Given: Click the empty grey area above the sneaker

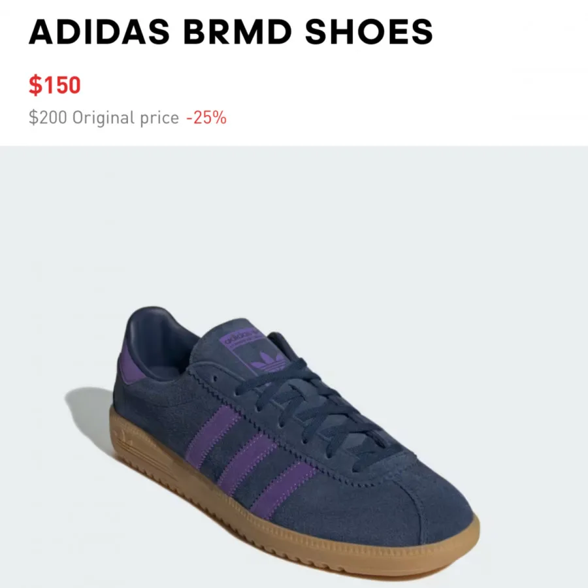Looking at the screenshot, I should click(294, 225).
